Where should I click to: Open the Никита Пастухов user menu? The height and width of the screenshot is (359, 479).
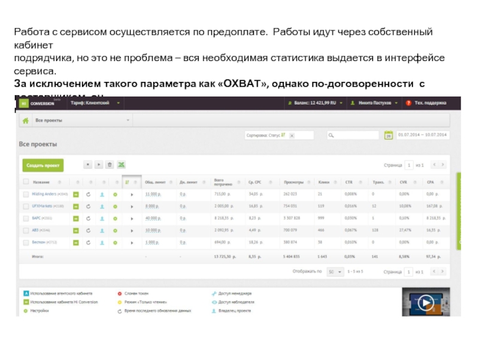click(374, 103)
